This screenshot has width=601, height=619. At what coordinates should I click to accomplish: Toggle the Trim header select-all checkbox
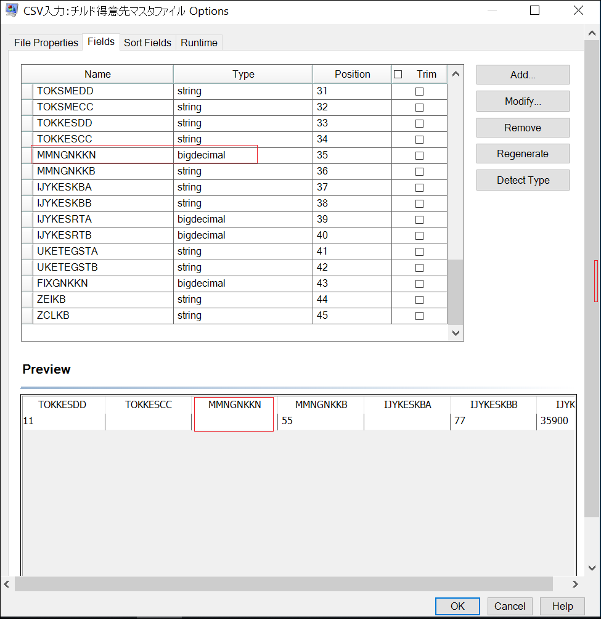pyautogui.click(x=398, y=75)
